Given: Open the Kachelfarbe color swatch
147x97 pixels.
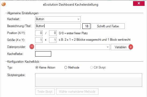Looking at the screenshot, I should (x=43, y=54).
